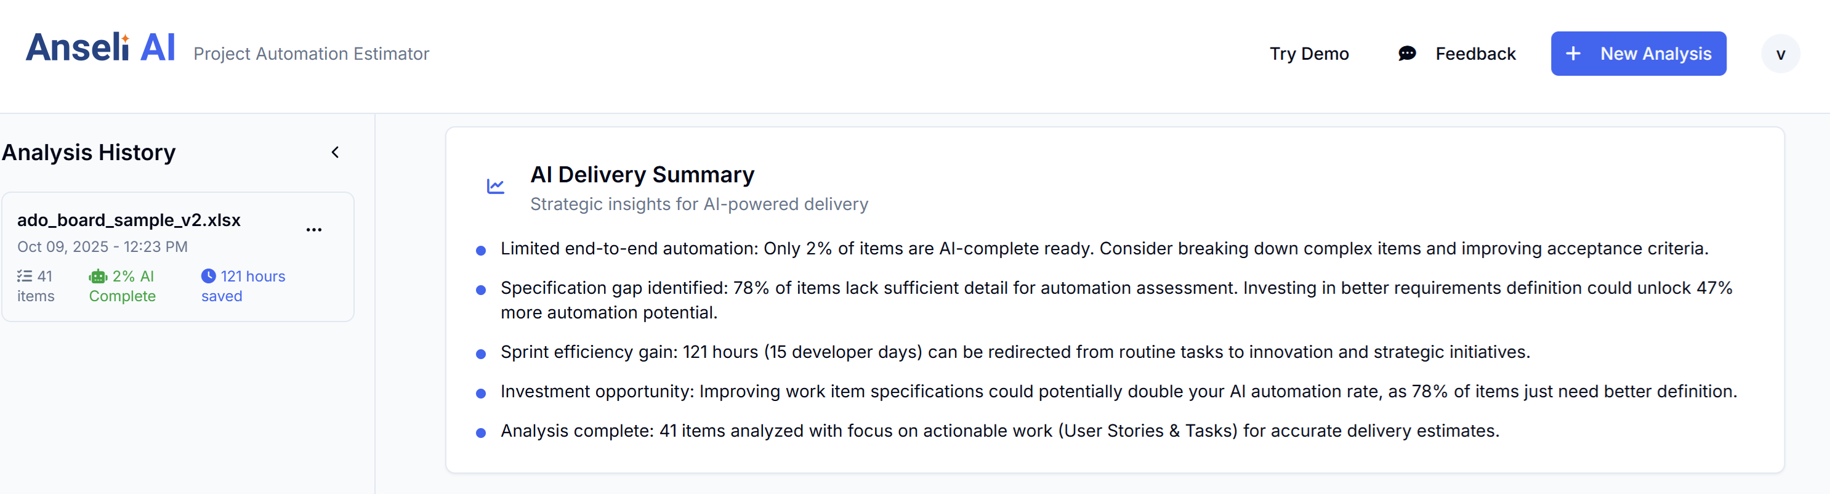Click the Oct 09, 2025 timestamp
Viewport: 1830px width, 494px height.
coord(102,246)
